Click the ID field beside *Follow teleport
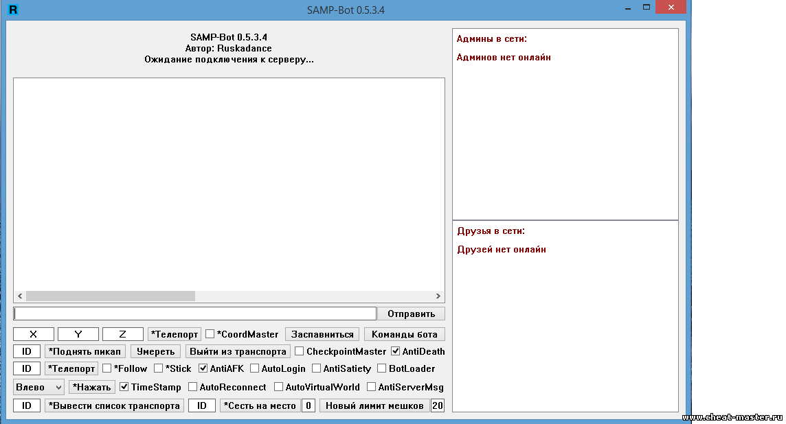Image resolution: width=786 pixels, height=424 pixels. (x=27, y=368)
